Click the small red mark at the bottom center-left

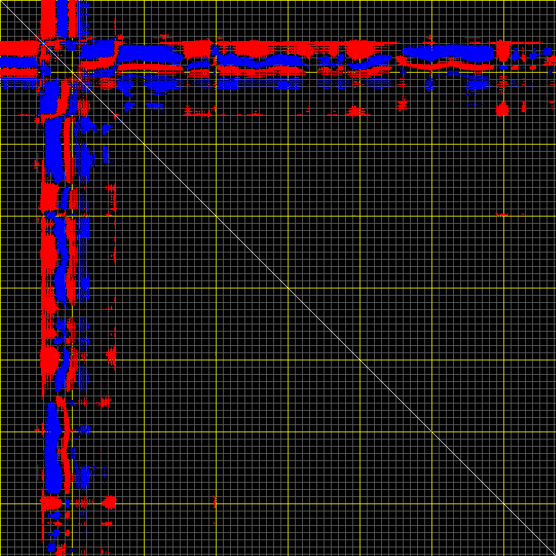[x=214, y=500]
